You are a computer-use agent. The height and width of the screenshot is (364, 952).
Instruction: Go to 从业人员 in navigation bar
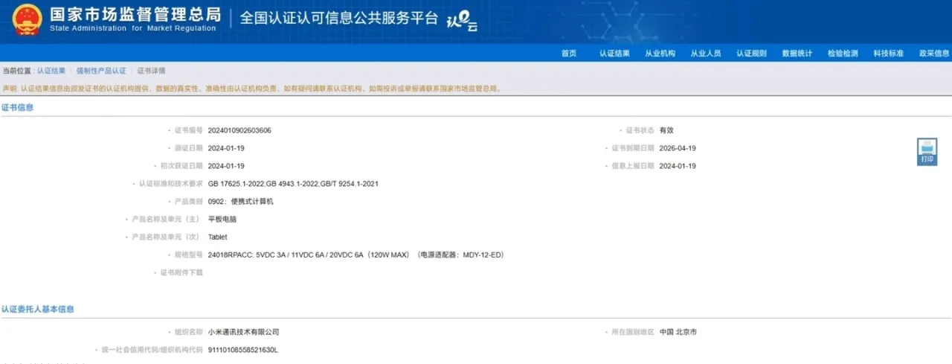706,54
